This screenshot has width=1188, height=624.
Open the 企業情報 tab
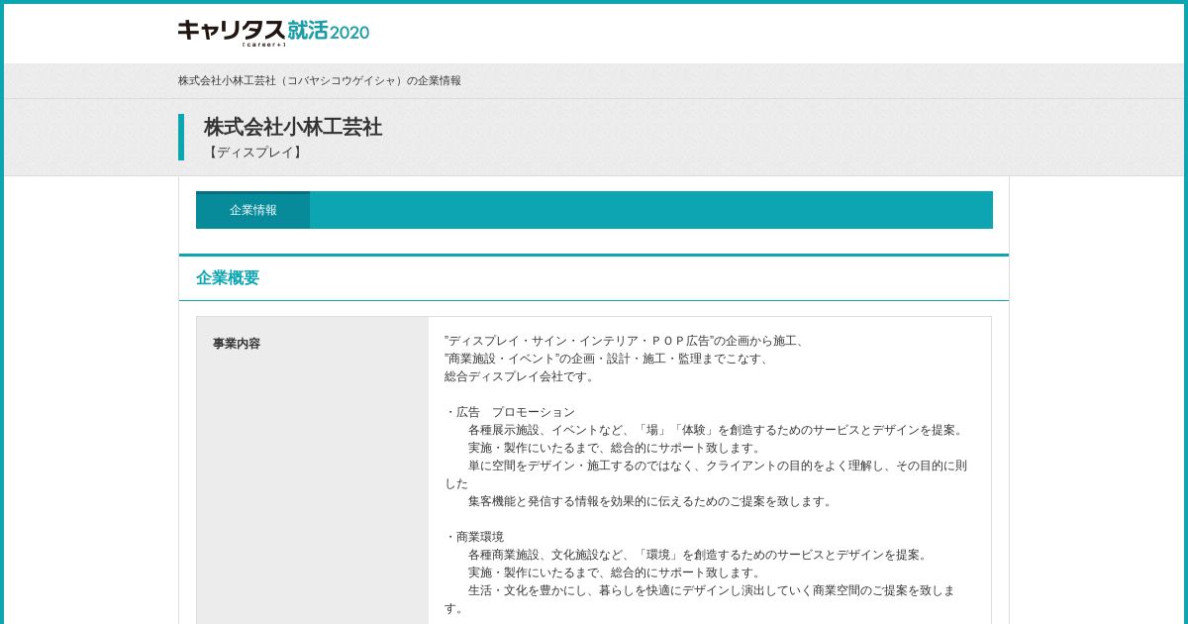253,210
